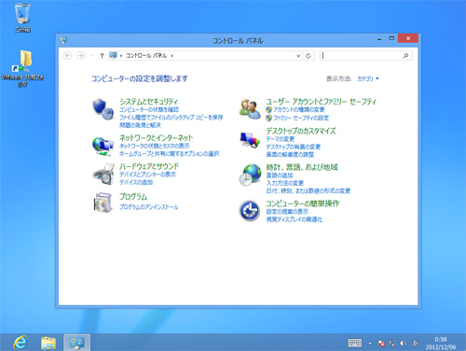
Task: Click コントロール パネル breadcrumb in address bar
Action: coord(146,56)
